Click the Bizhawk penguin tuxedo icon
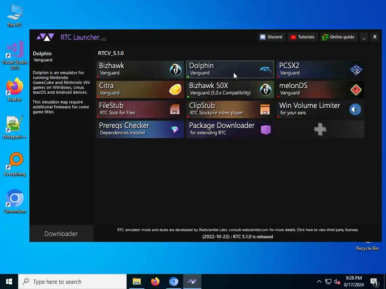Viewport: 386px width, 289px height. point(176,70)
